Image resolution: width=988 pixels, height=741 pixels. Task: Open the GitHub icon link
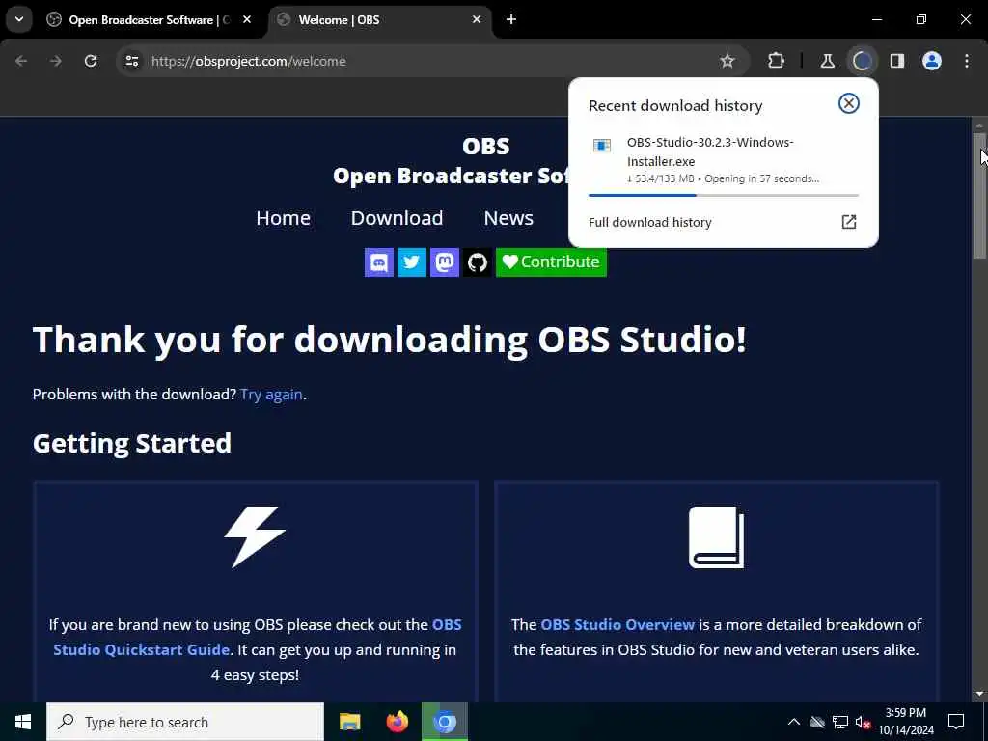[477, 262]
